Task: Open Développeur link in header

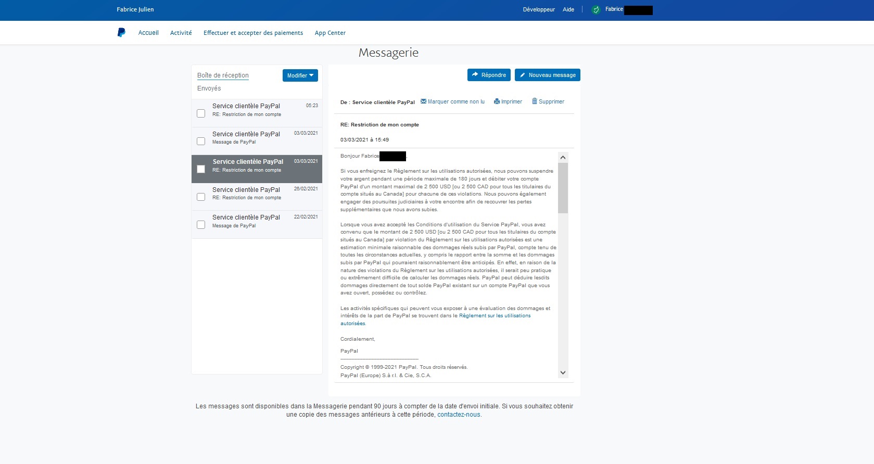Action: (539, 9)
